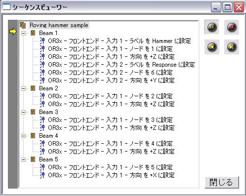Collapse the Beam 1 tree node

click(24, 34)
